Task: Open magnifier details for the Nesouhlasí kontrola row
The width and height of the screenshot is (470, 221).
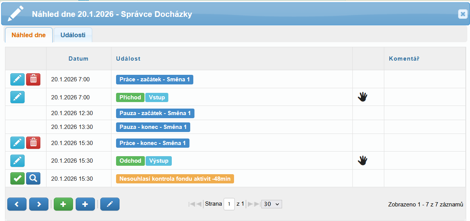Action: click(33, 178)
